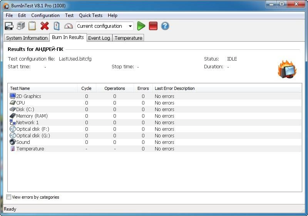Open the Edit menu
Image resolution: width=308 pixels, height=216 pixels.
pos(22,15)
